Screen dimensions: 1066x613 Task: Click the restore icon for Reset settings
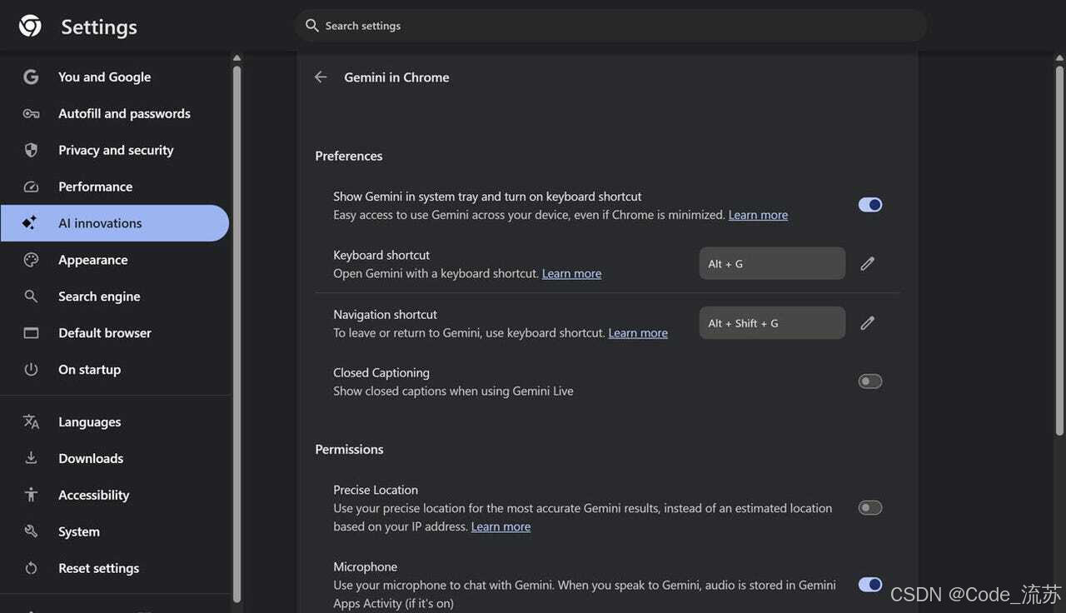(x=31, y=568)
